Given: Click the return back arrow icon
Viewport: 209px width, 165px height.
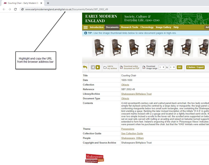Looking at the screenshot, I should 85,67.
